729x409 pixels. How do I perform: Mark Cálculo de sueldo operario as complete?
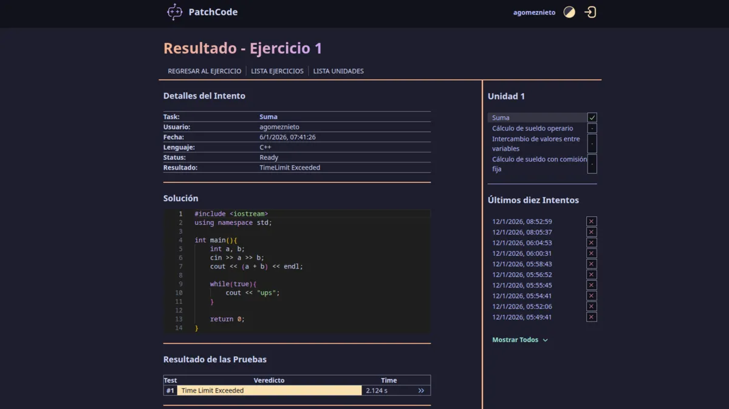pos(592,128)
